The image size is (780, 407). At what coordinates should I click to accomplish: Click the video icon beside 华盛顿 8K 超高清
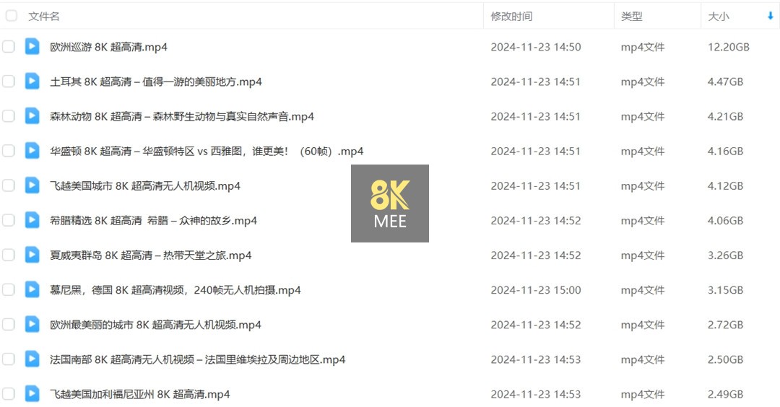tap(32, 151)
